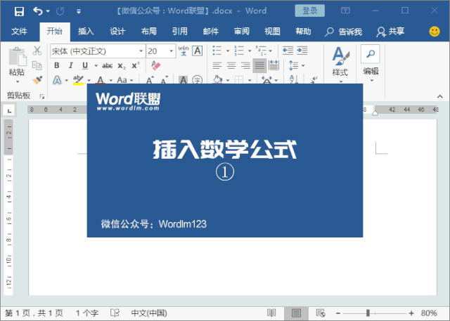The width and height of the screenshot is (450, 321).
Task: Open the 审阅 tab
Action: tap(242, 31)
